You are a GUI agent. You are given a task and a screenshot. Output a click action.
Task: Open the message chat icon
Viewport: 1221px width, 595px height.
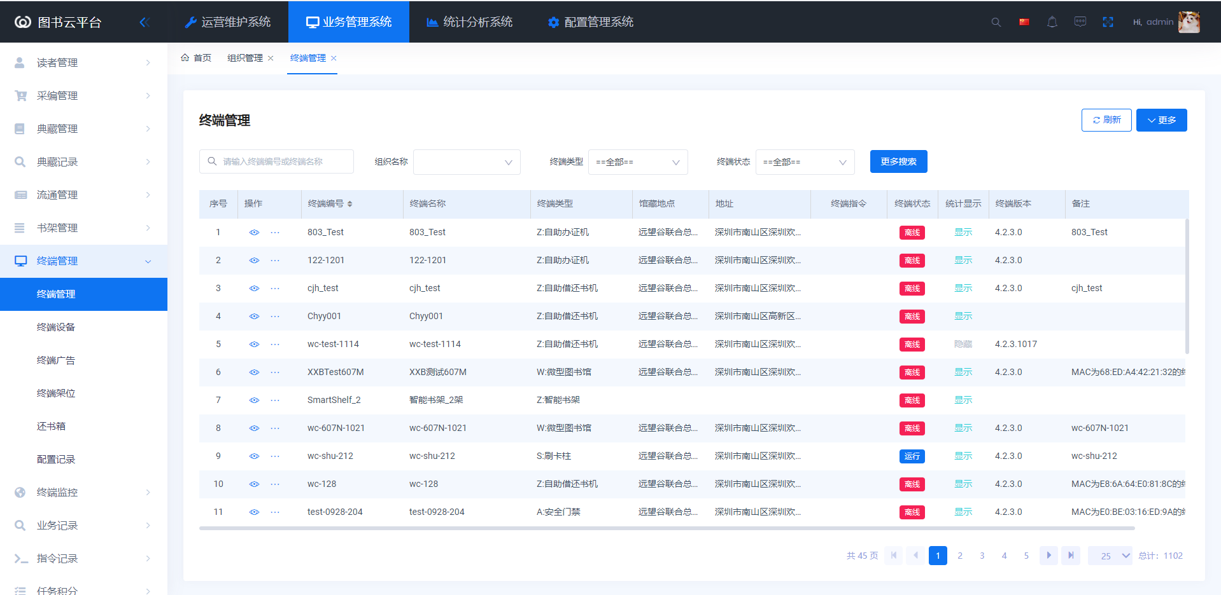(x=1080, y=22)
